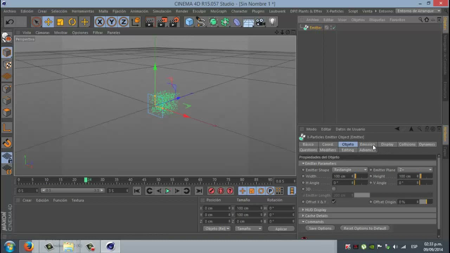The image size is (450, 253).
Task: Switch the coordinate system icon
Action: coord(136,22)
